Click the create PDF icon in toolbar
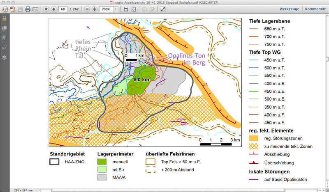Viewport: 329px width, 192px height. point(12,9)
